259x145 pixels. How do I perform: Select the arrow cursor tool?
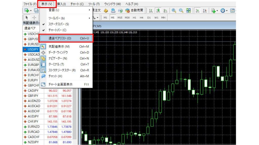(x=27, y=17)
